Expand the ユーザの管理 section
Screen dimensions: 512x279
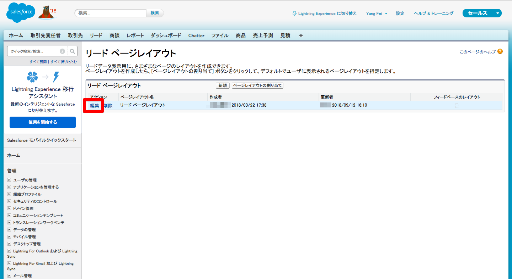pos(9,180)
